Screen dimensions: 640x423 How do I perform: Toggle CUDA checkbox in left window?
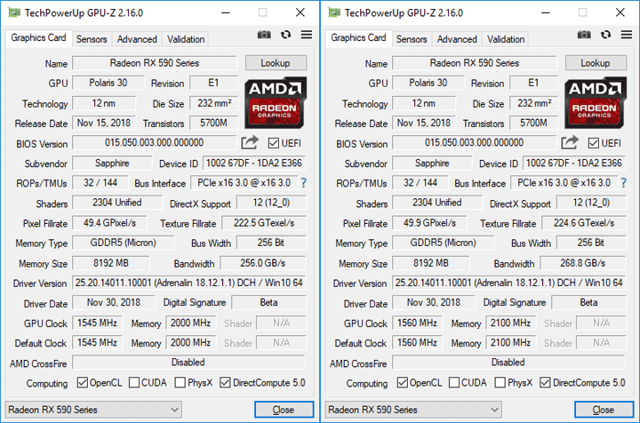point(134,383)
